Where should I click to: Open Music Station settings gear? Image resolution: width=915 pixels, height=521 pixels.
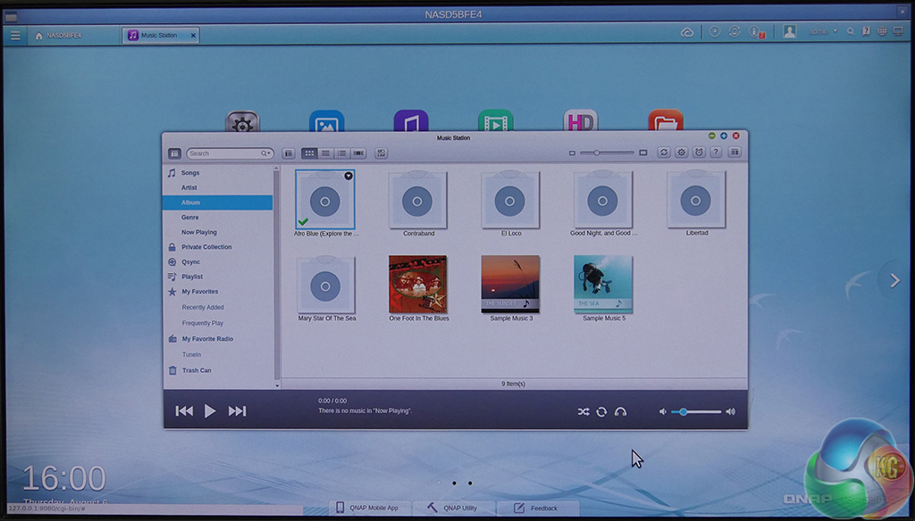click(x=681, y=152)
